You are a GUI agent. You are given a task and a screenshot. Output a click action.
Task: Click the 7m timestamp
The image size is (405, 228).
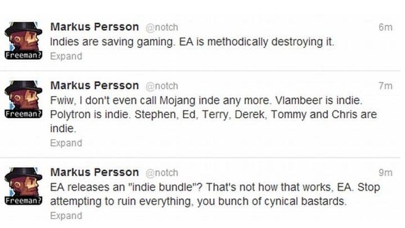coord(385,86)
